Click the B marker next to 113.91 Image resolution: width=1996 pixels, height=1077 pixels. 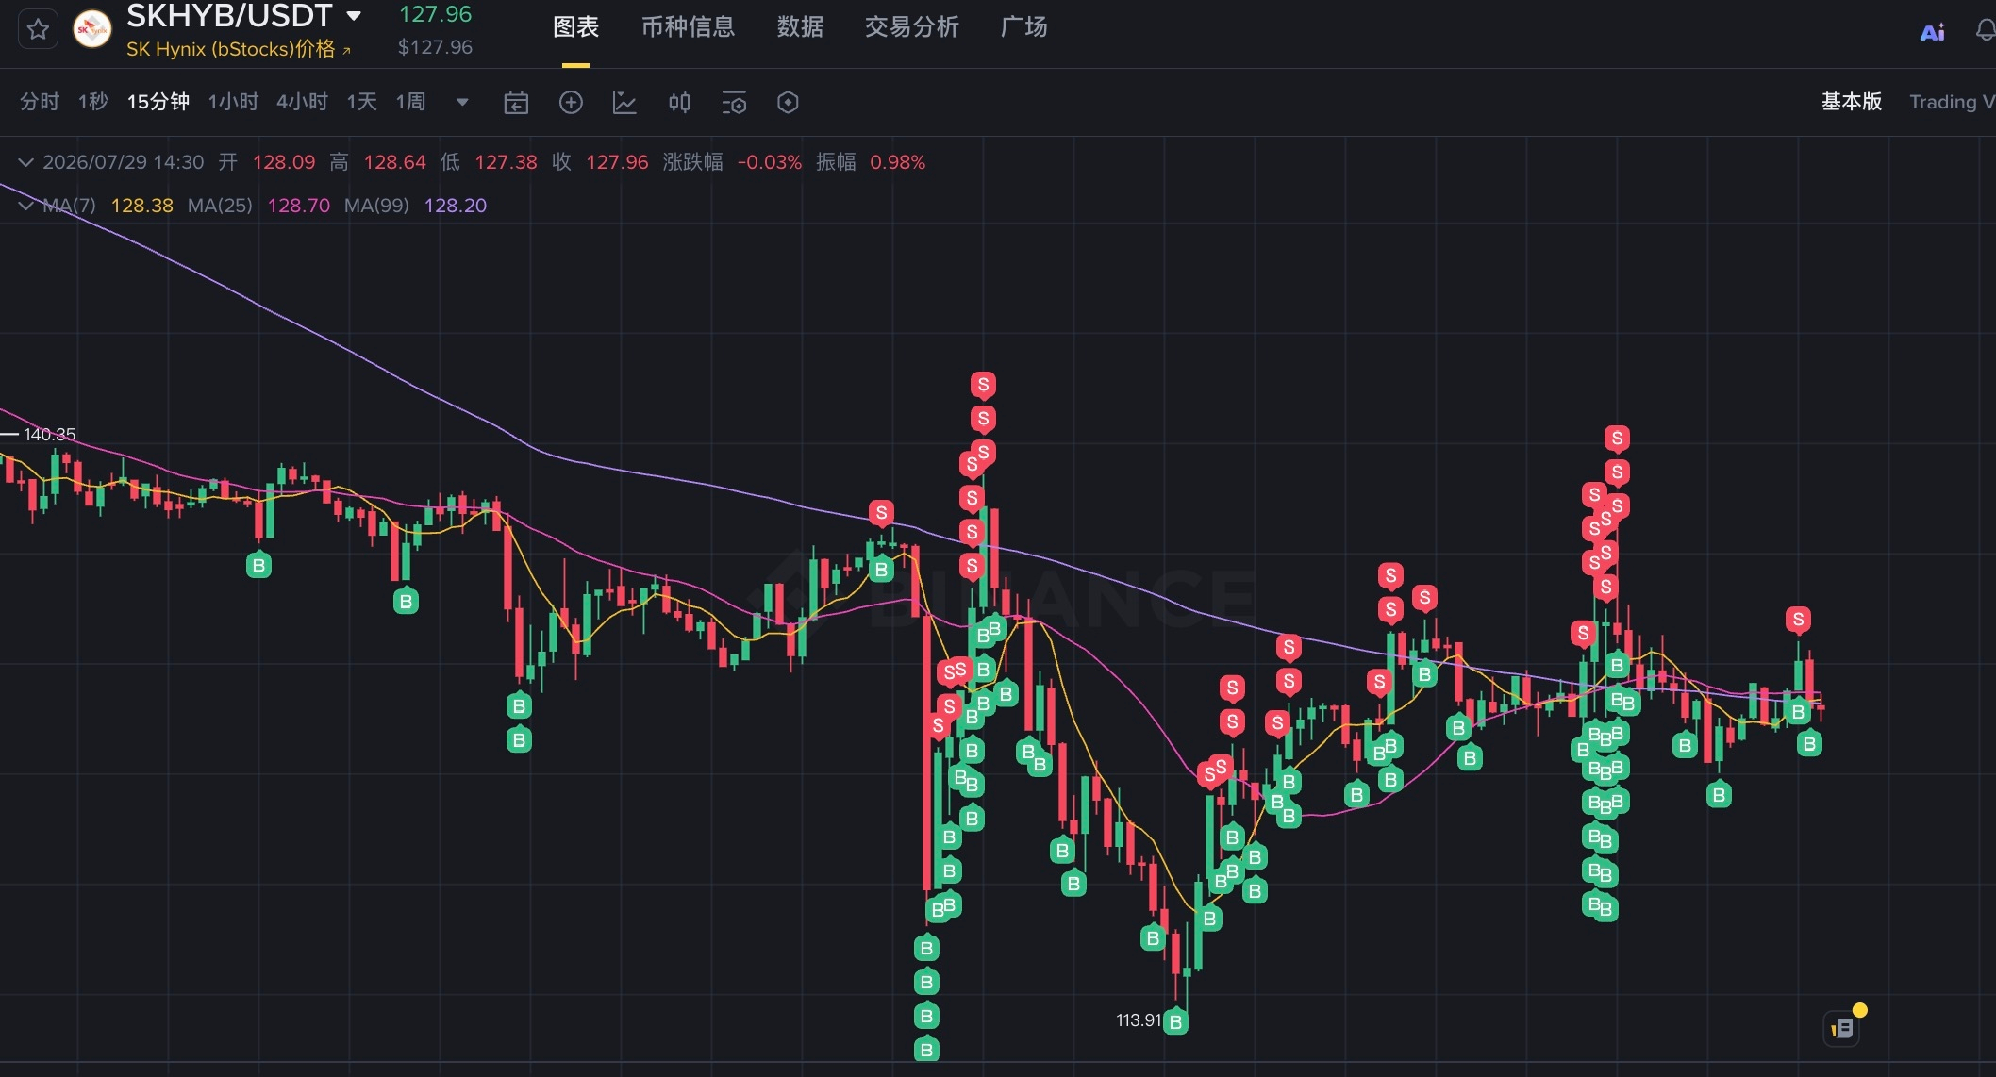point(1175,1022)
